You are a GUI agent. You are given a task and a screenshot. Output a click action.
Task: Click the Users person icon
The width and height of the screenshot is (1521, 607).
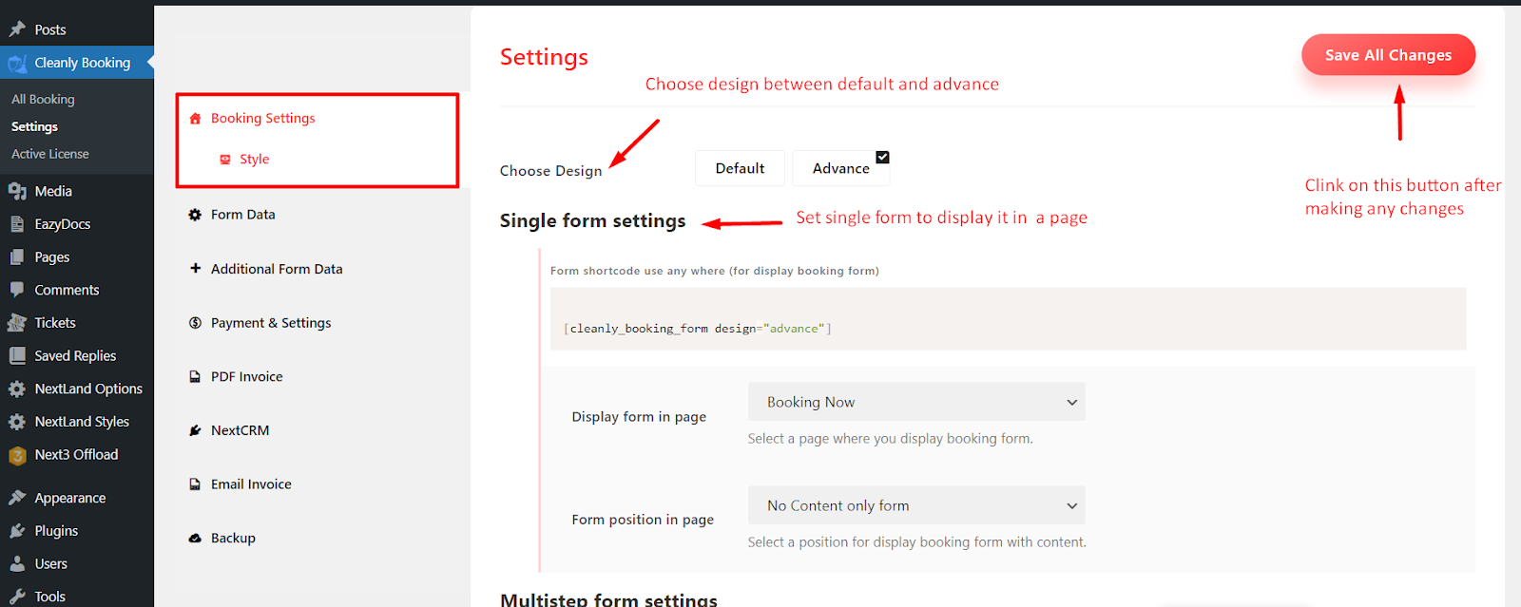coord(17,563)
